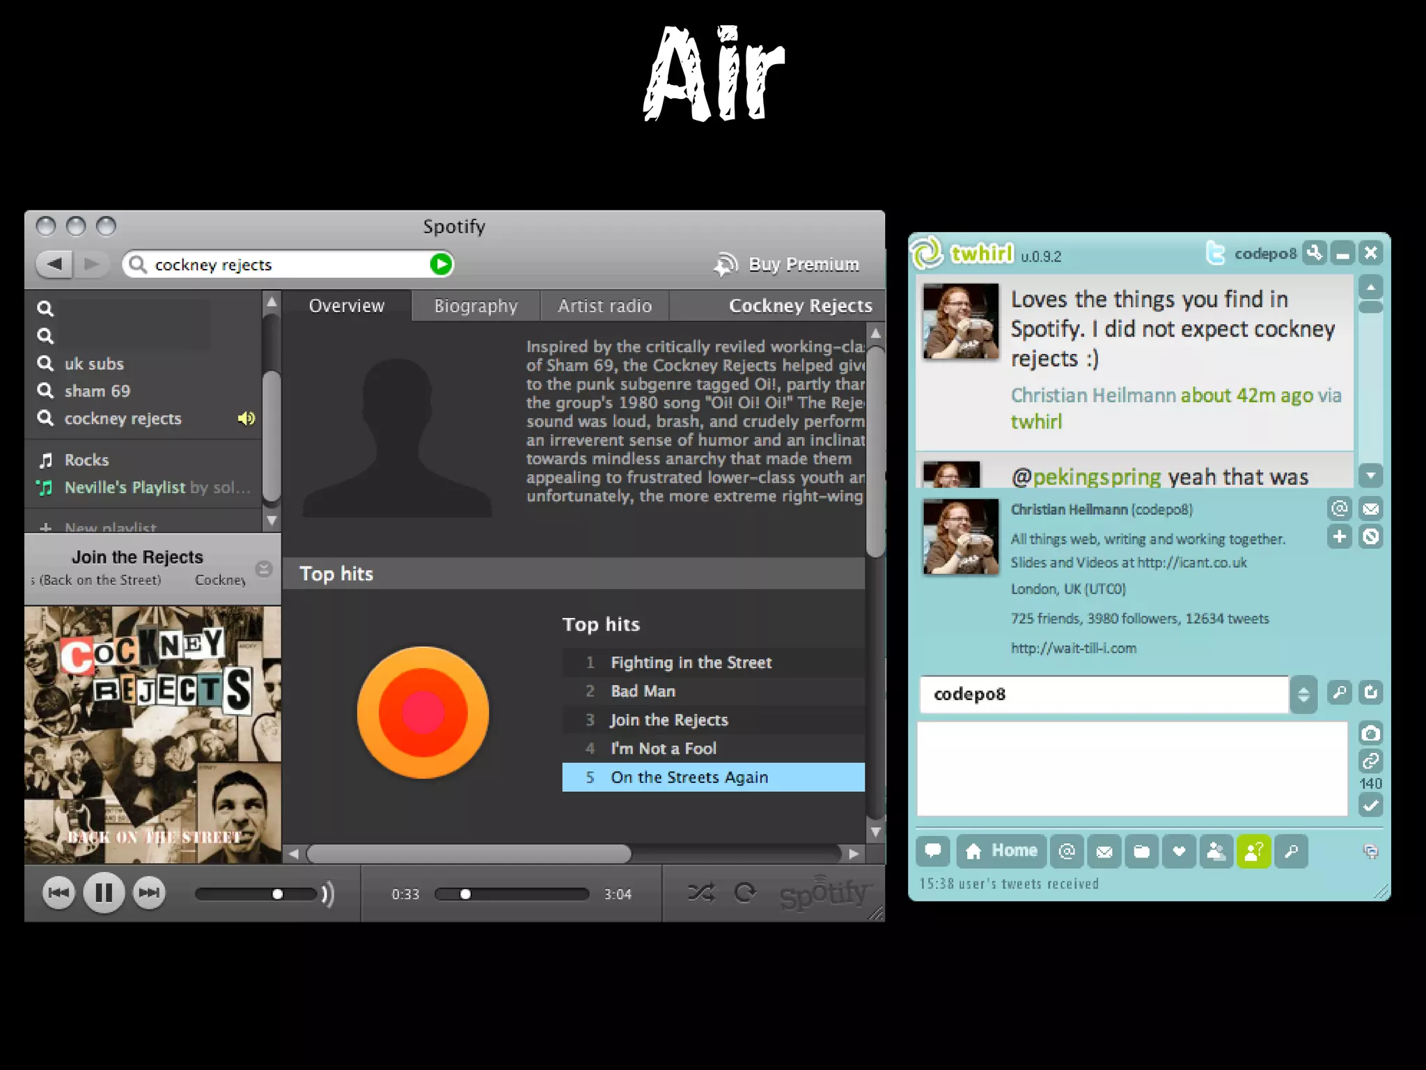This screenshot has height=1070, width=1426.
Task: Send a direct message via the profile envelope icon
Action: pos(1371,509)
